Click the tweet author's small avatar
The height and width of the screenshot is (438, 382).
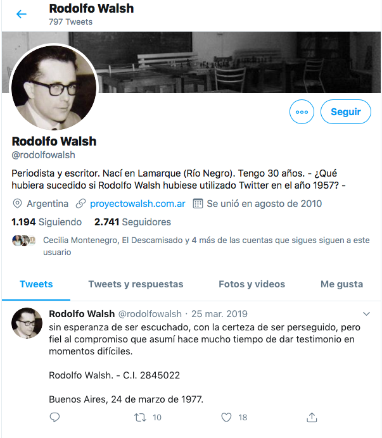pyautogui.click(x=27, y=323)
